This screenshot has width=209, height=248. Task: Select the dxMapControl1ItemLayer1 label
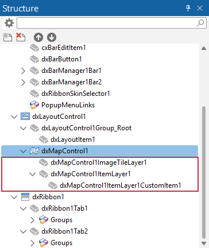91,174
